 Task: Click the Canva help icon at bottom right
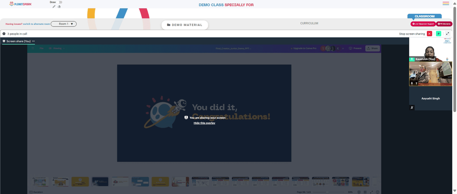point(378,192)
